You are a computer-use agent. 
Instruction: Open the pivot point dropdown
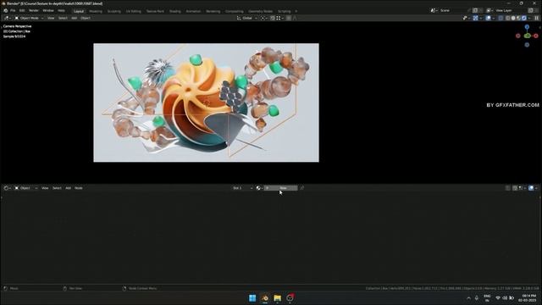coord(263,18)
